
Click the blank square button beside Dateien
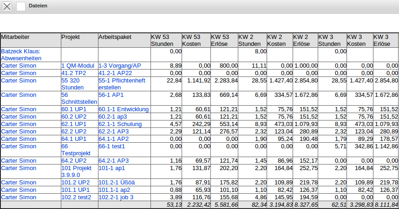21,6
